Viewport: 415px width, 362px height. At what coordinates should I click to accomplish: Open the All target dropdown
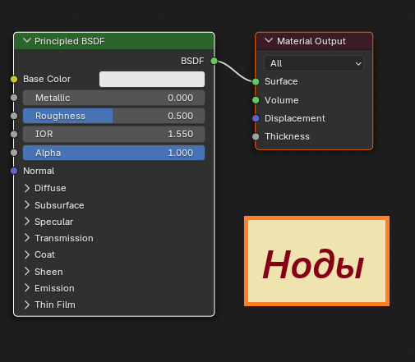[314, 63]
